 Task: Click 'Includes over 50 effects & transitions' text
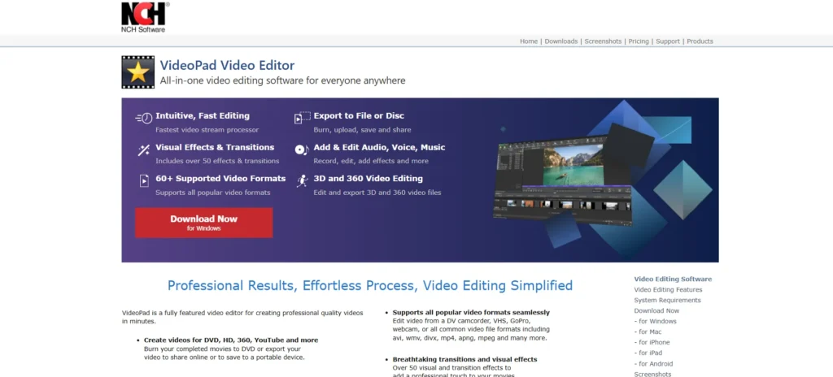pos(217,161)
